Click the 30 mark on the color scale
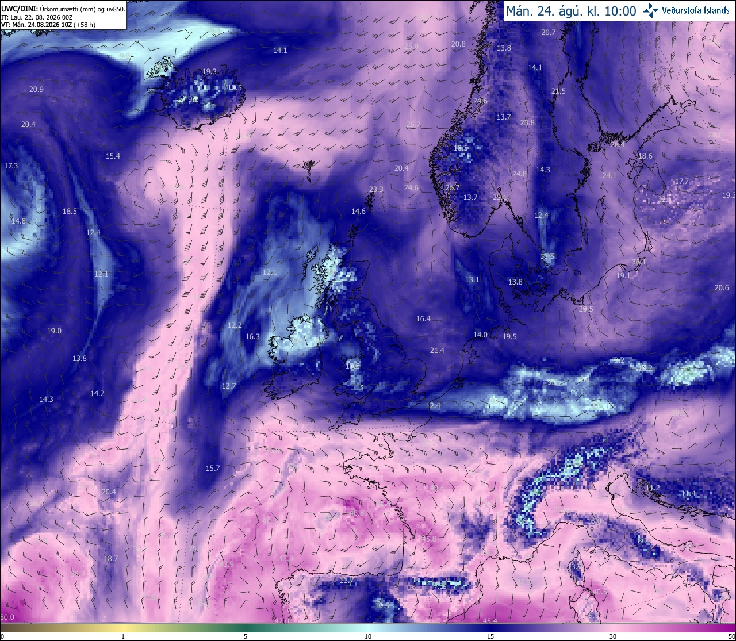The height and width of the screenshot is (641, 736). coord(613,636)
